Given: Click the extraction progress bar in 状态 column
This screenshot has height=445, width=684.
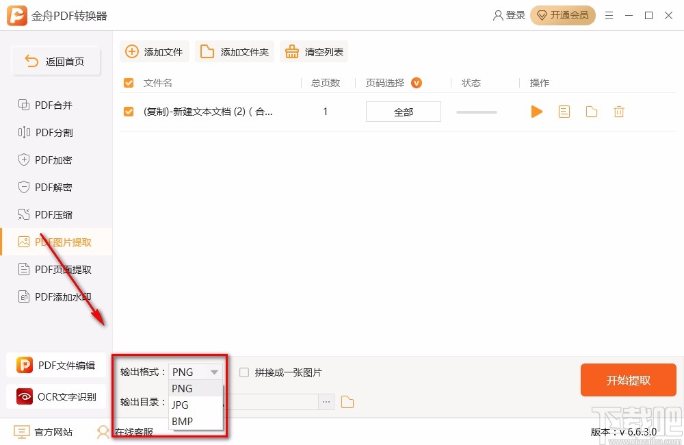Looking at the screenshot, I should (476, 111).
